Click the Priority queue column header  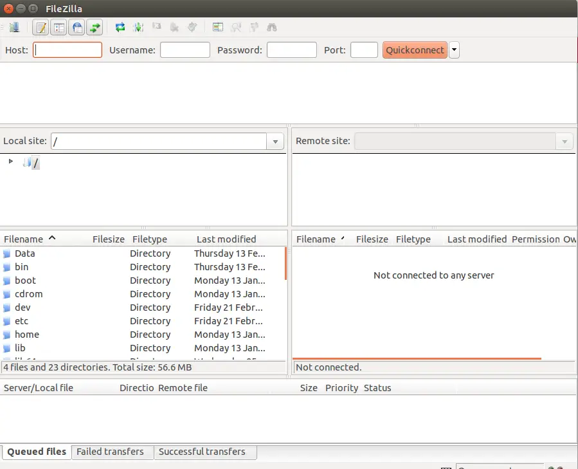point(341,388)
